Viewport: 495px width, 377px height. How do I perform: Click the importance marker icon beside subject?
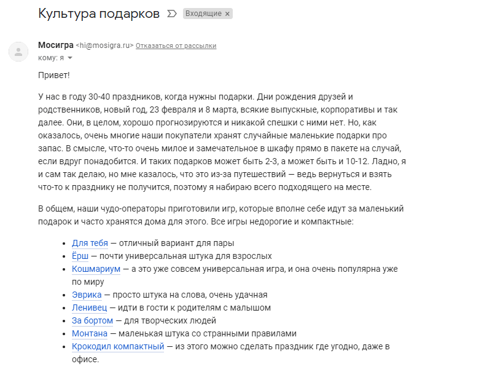pos(172,14)
